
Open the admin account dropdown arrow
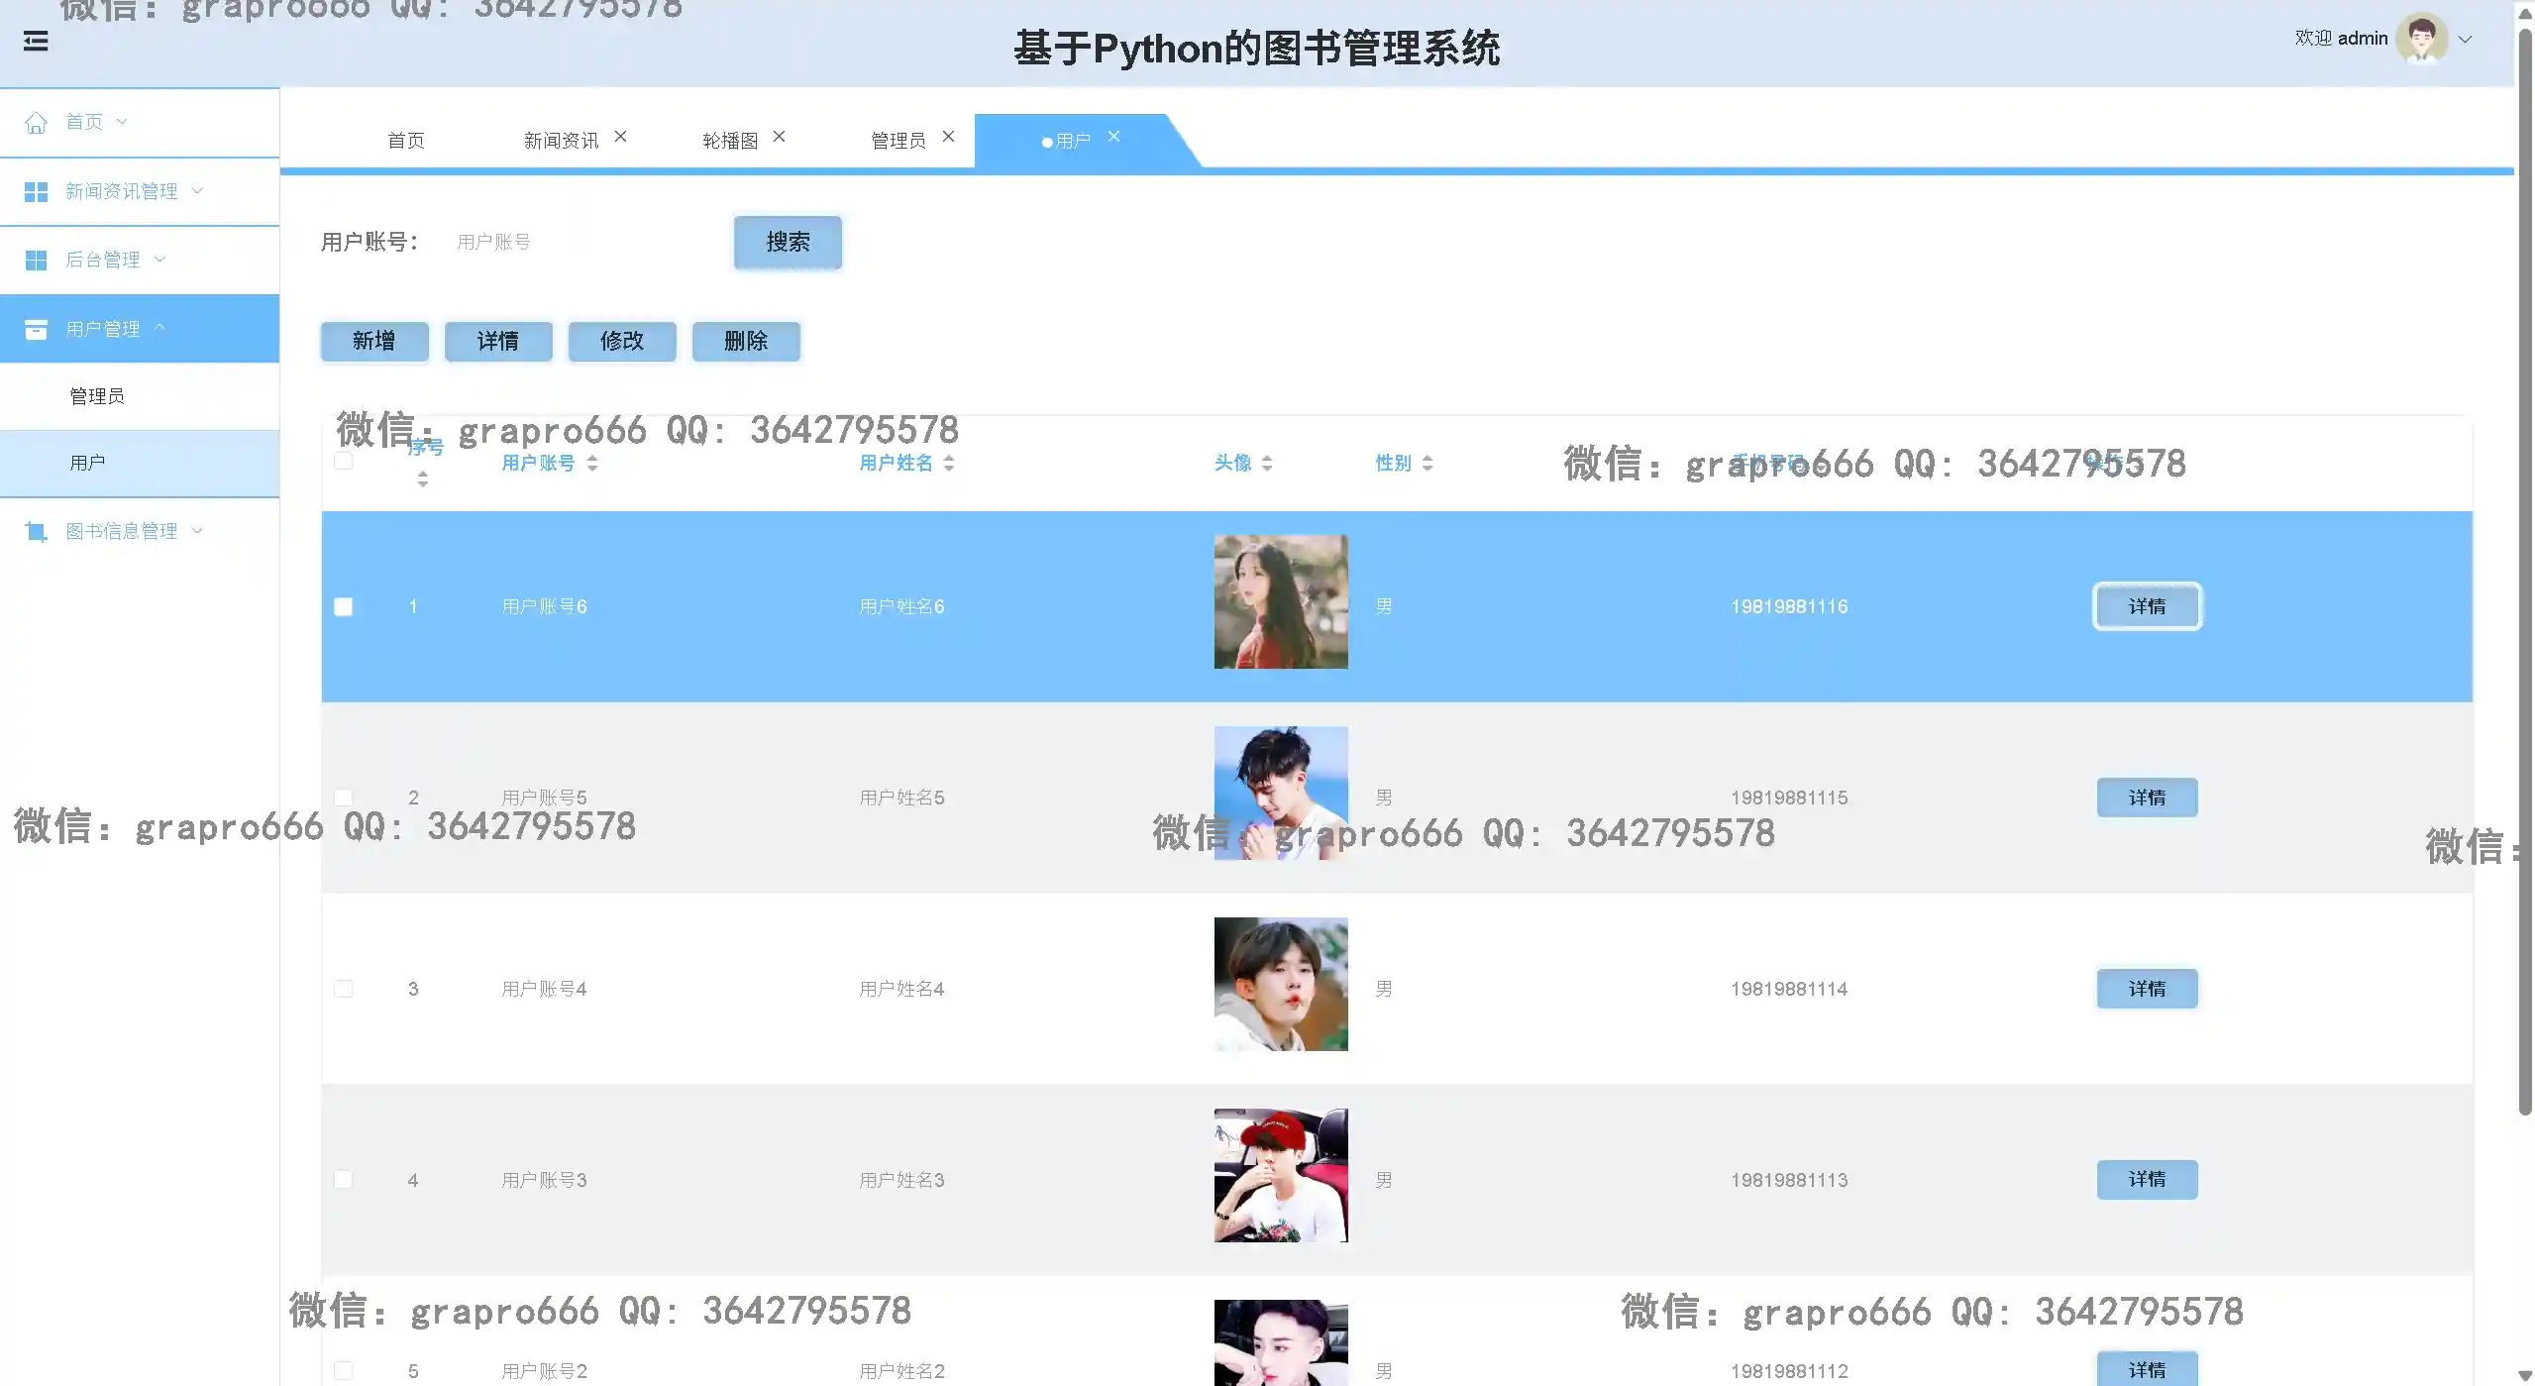click(2466, 40)
